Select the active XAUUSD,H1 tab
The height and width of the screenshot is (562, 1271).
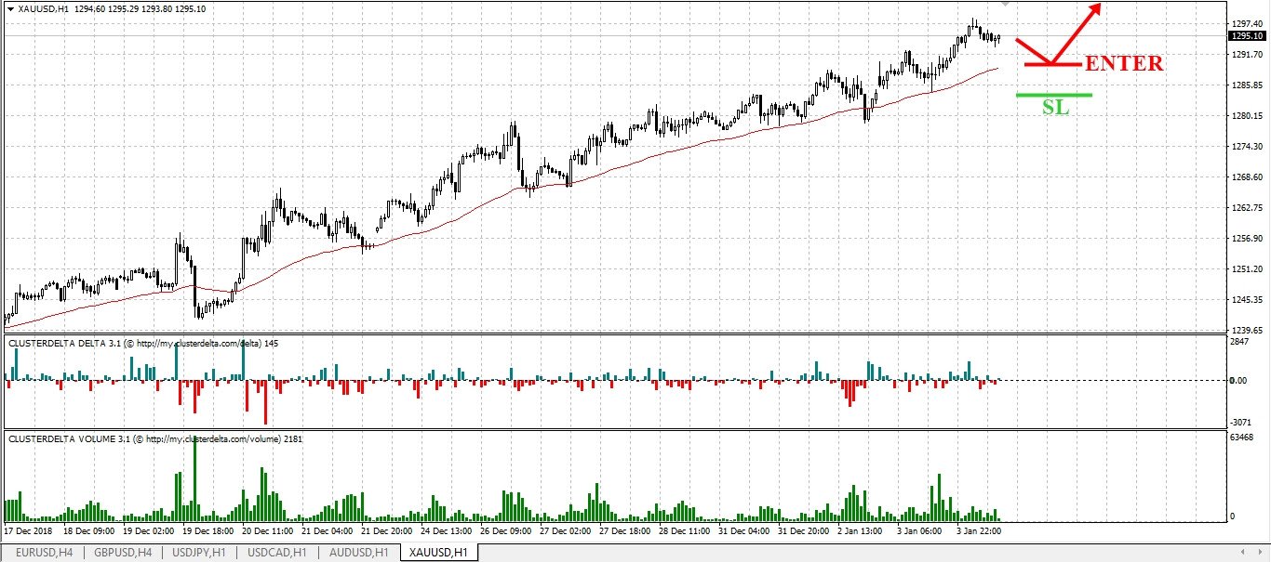(439, 553)
